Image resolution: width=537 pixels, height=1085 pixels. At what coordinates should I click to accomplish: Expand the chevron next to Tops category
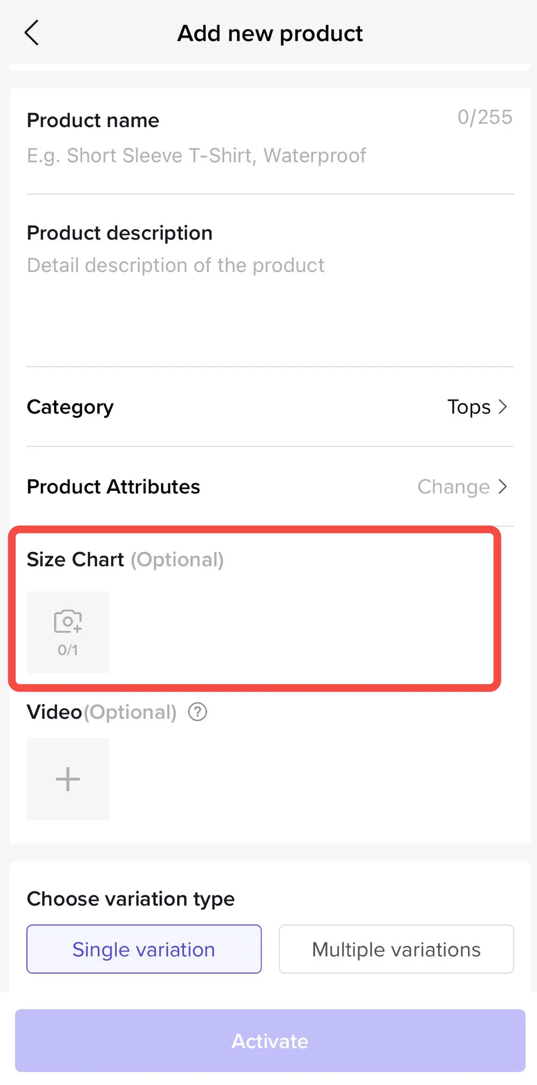503,407
